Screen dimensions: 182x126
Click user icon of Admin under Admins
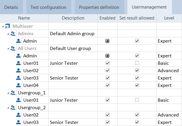point(18,41)
